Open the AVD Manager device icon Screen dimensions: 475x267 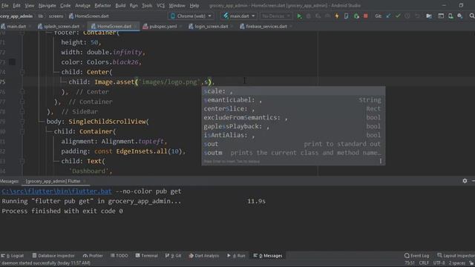[x=451, y=16]
